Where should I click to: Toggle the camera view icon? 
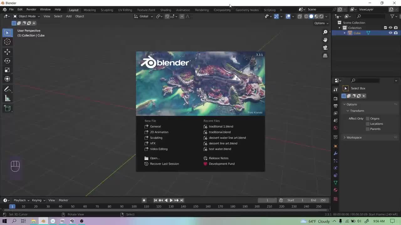point(325,48)
